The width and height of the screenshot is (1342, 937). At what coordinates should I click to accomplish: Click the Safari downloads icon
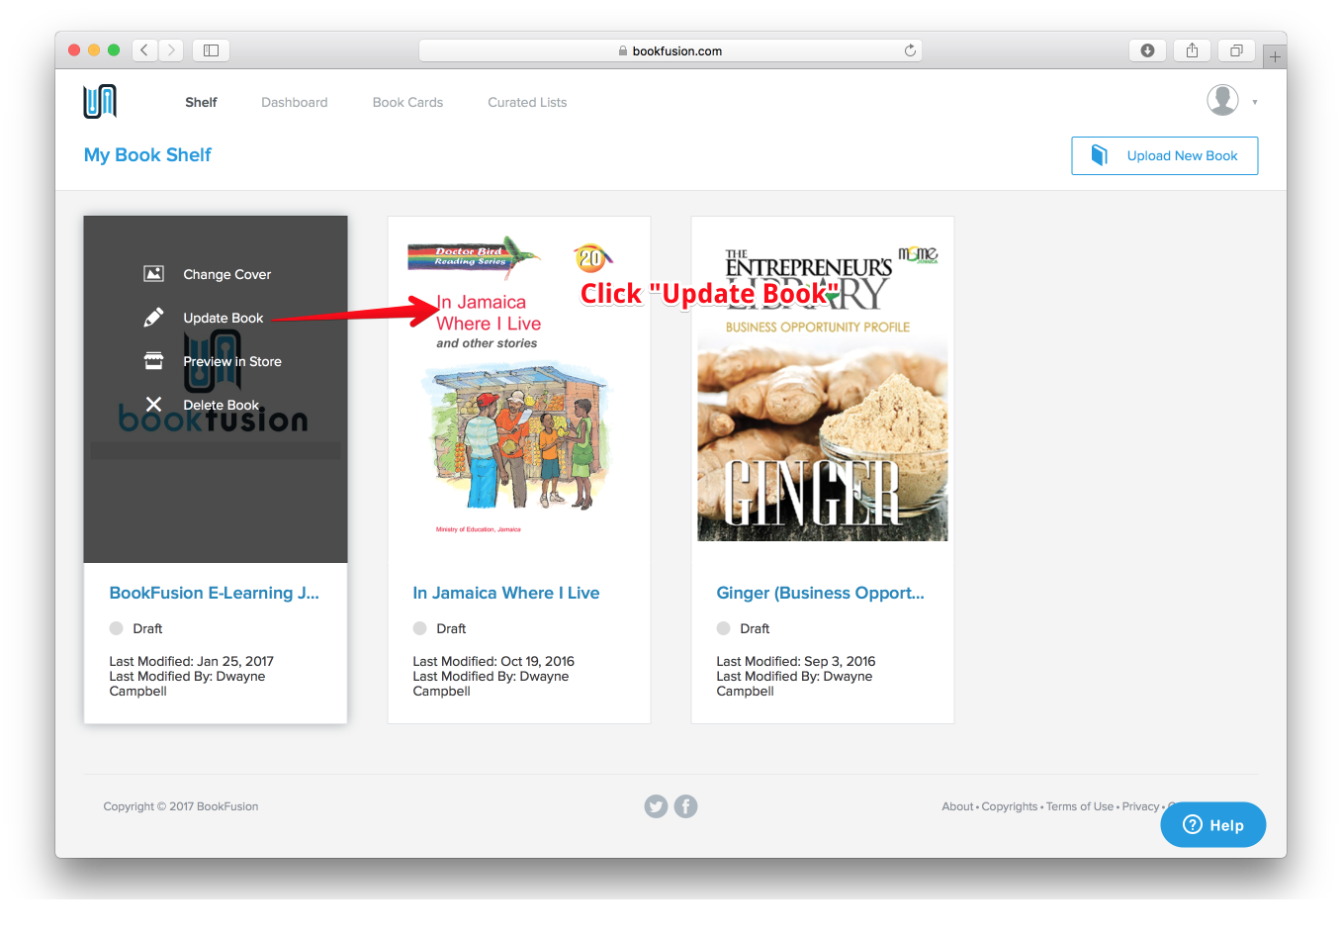1147,50
